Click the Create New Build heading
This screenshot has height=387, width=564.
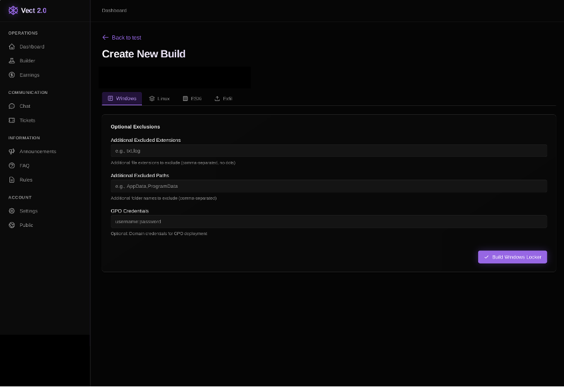tap(143, 54)
